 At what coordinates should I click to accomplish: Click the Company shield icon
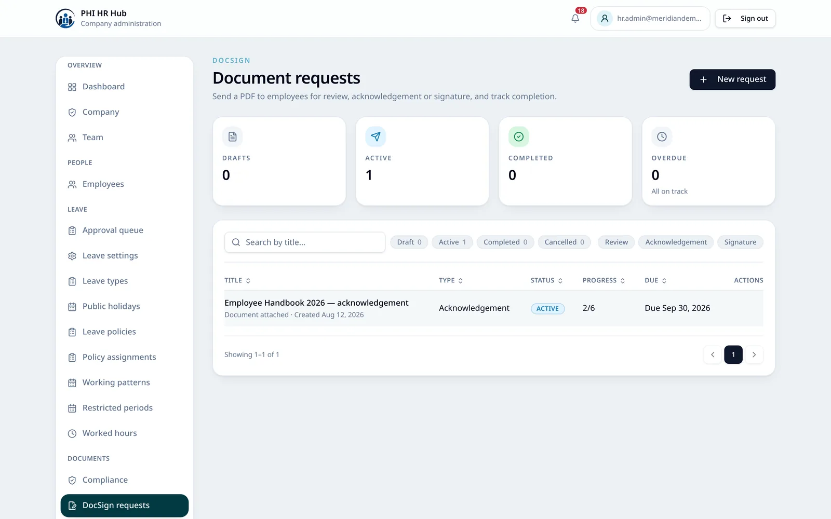[72, 112]
